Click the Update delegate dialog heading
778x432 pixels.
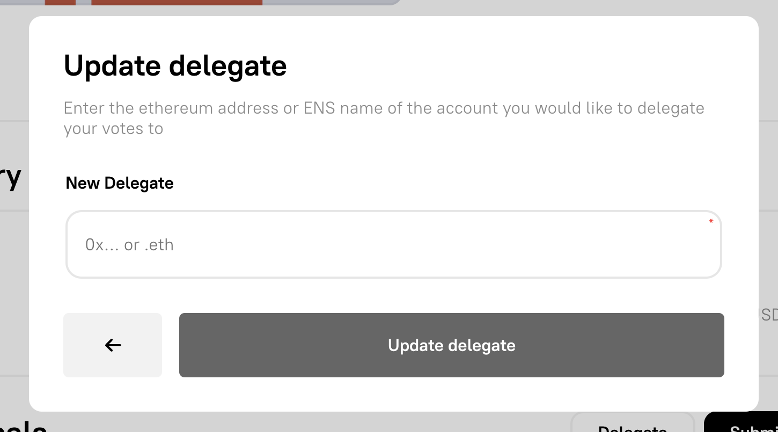[175, 65]
